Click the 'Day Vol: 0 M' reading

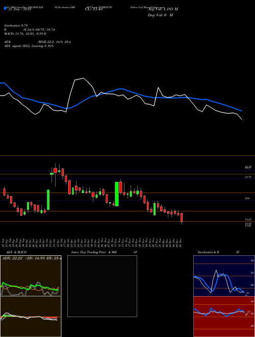(x=160, y=15)
